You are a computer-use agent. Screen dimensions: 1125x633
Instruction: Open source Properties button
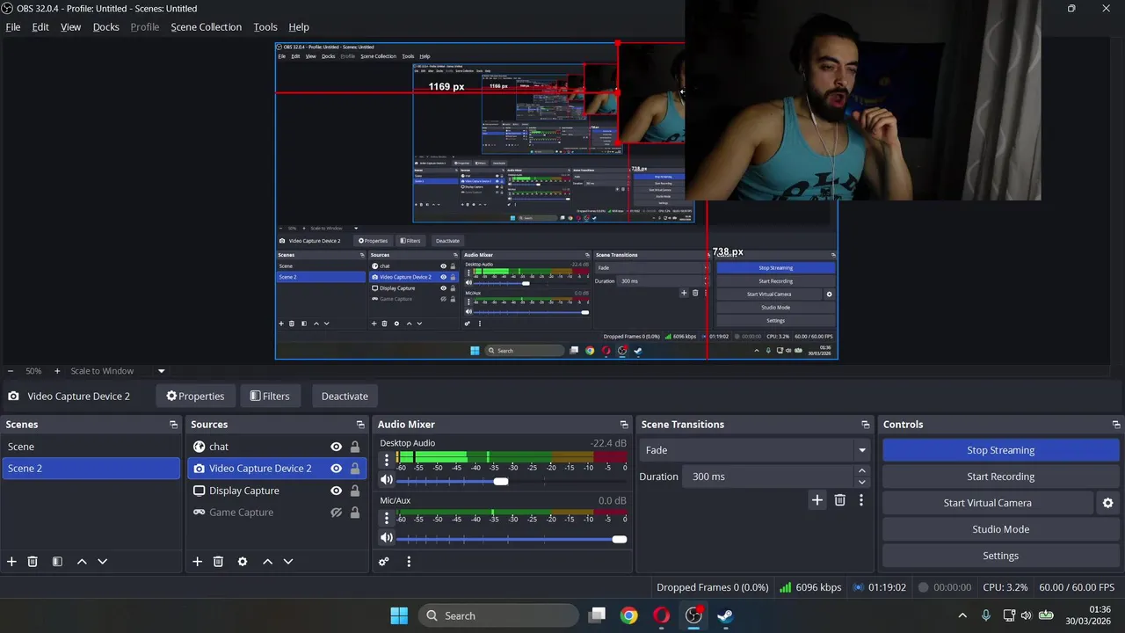pos(195,396)
